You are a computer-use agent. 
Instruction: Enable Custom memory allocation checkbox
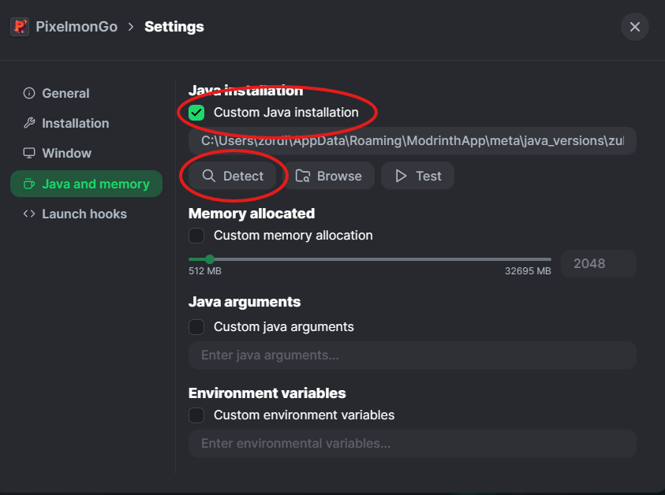196,236
